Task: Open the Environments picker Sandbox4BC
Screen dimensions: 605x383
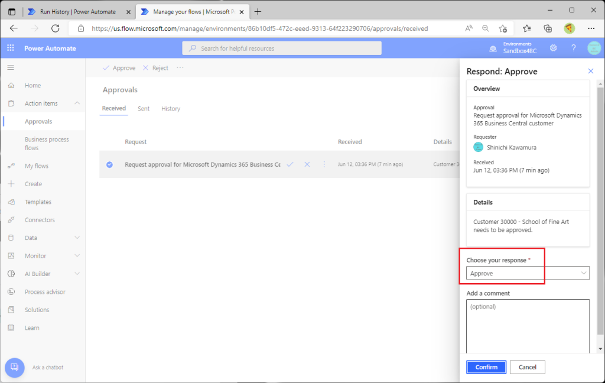Action: 513,48
